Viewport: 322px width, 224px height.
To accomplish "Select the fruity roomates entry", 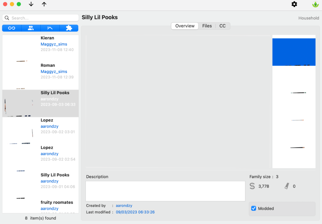I will pos(41,206).
